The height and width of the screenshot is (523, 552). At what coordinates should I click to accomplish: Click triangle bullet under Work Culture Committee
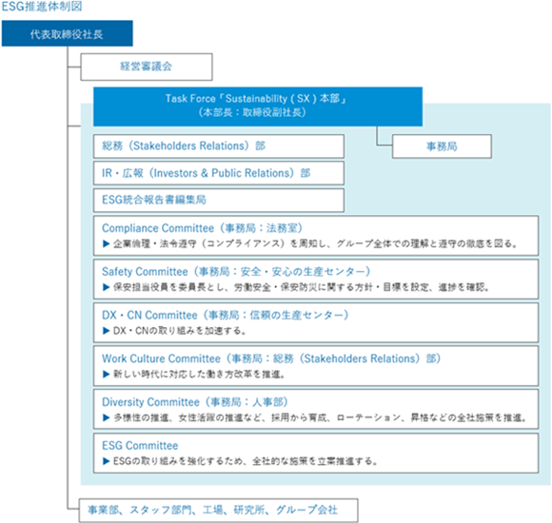(x=106, y=375)
